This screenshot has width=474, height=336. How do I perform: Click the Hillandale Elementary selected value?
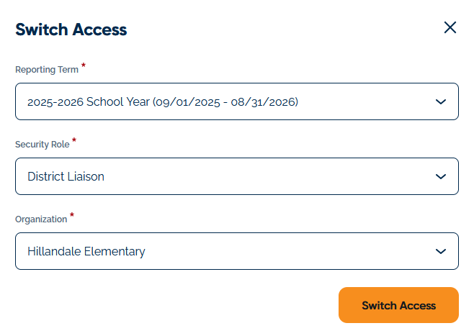[x=86, y=252]
